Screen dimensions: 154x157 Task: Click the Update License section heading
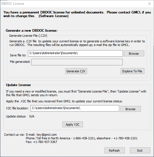coord(18,85)
